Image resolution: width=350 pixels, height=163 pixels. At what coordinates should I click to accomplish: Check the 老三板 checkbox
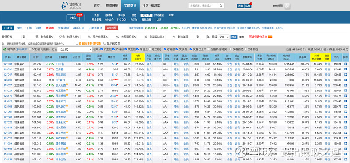(150, 49)
